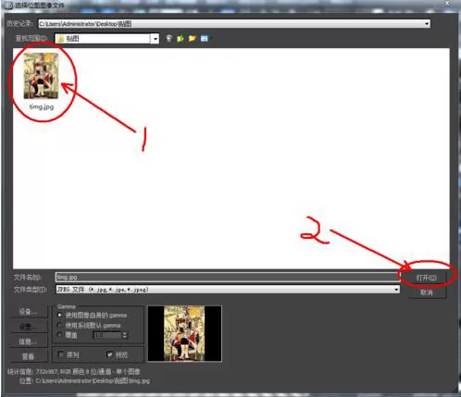This screenshot has width=461, height=397.
Task: Expand the Look in folder dropdown
Action: tap(156, 39)
